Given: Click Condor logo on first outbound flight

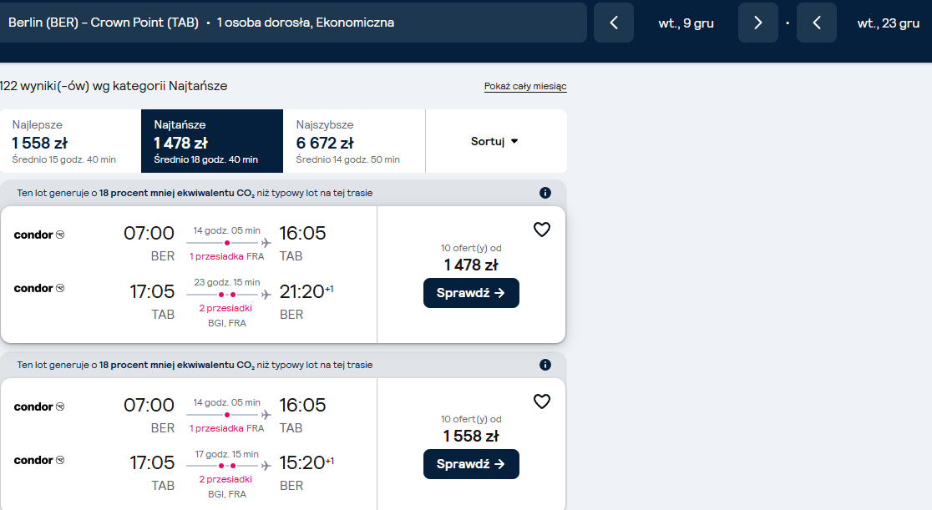Looking at the screenshot, I should click(39, 235).
